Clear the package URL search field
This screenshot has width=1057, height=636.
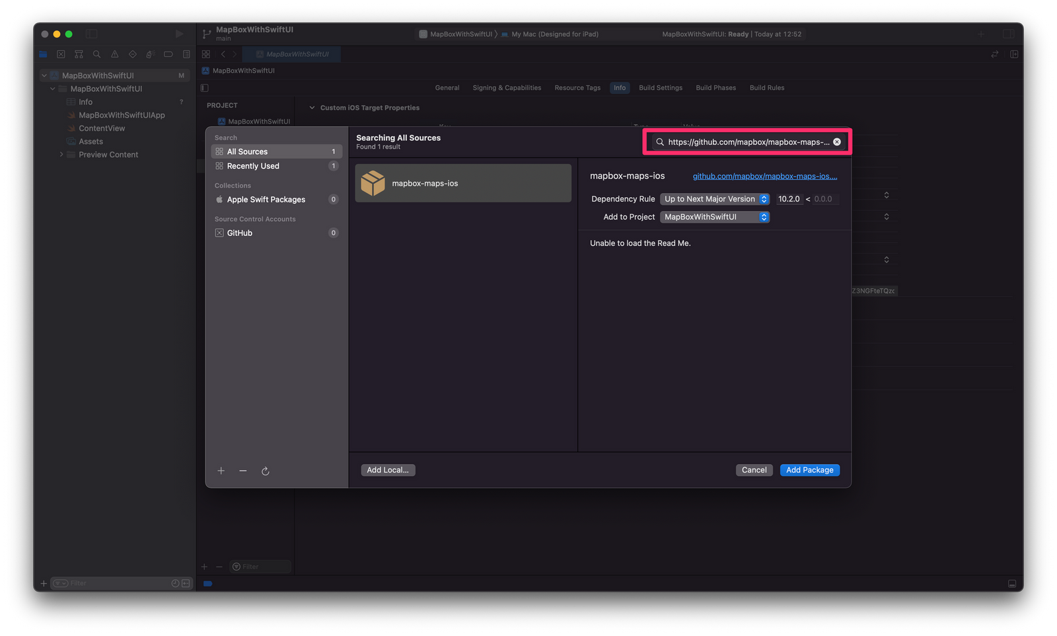837,142
